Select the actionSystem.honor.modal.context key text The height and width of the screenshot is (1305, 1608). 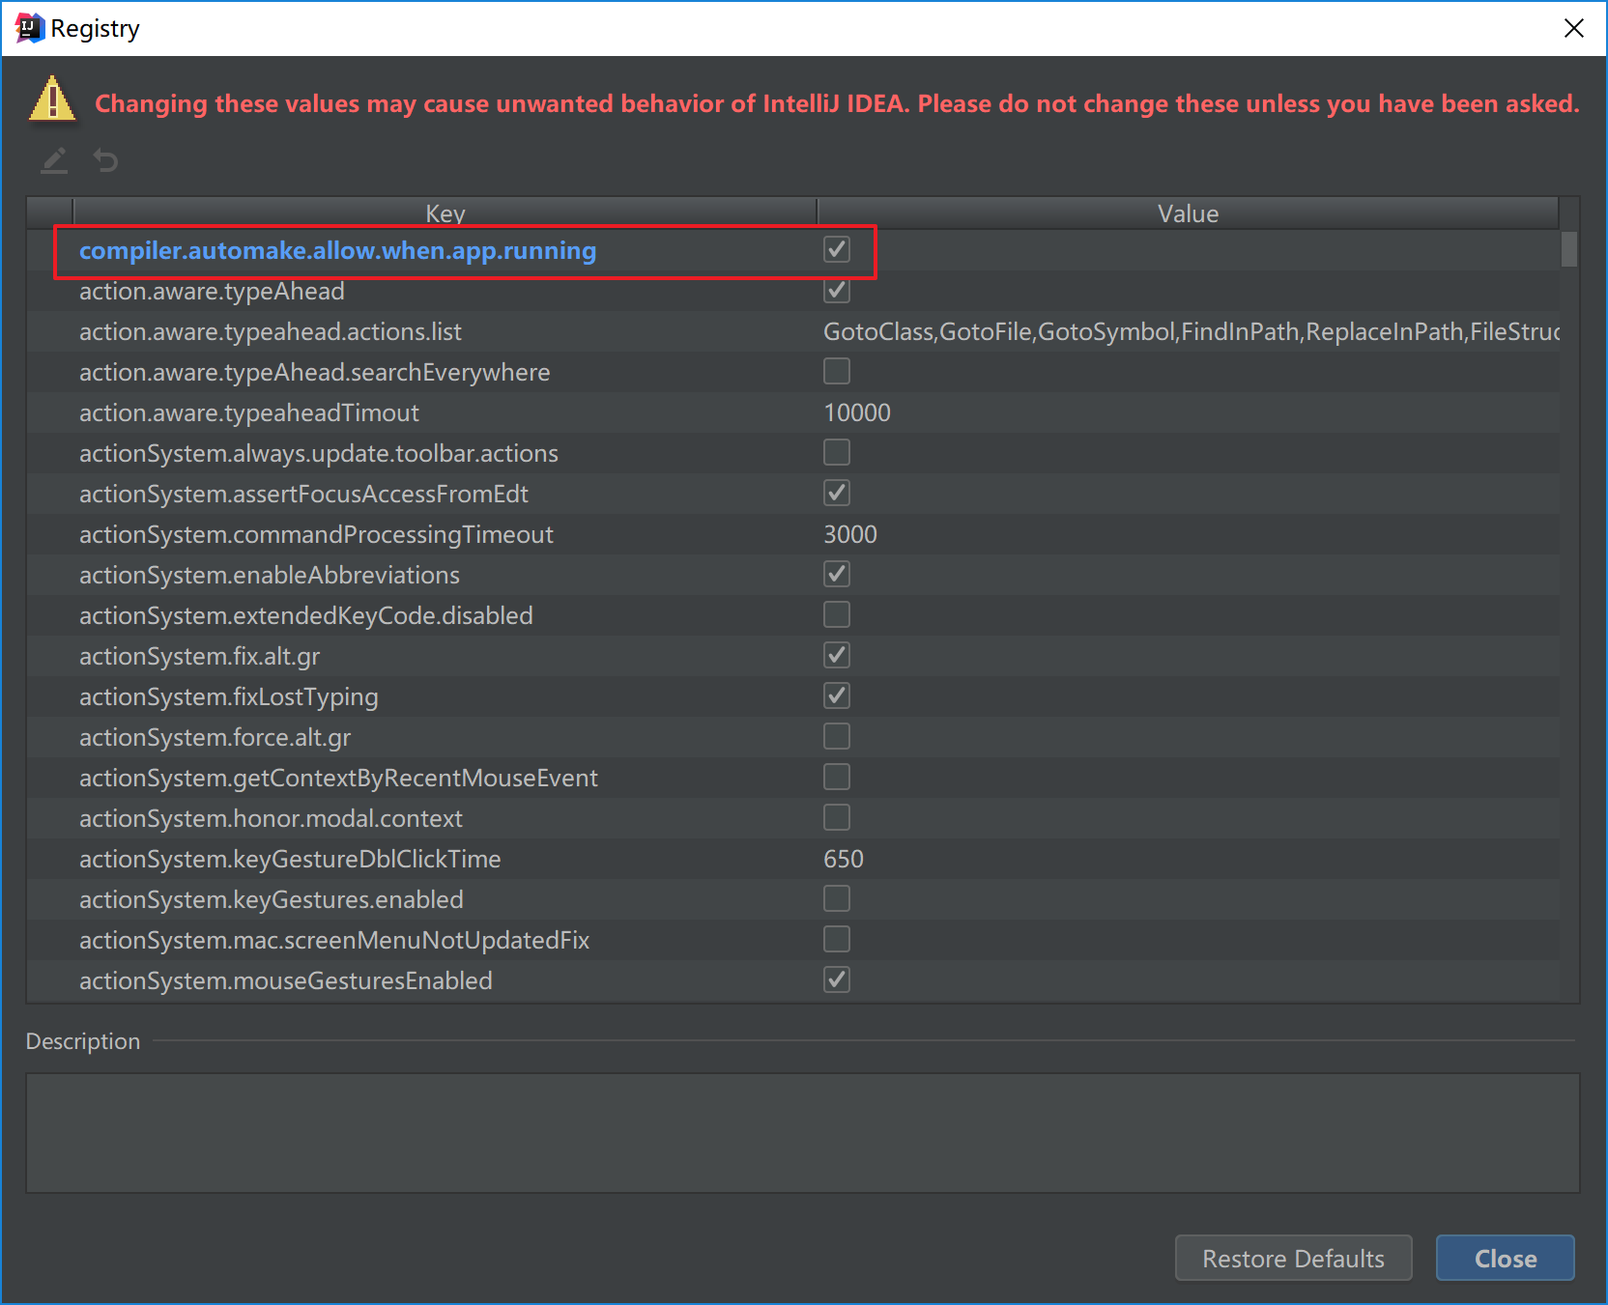tap(271, 818)
